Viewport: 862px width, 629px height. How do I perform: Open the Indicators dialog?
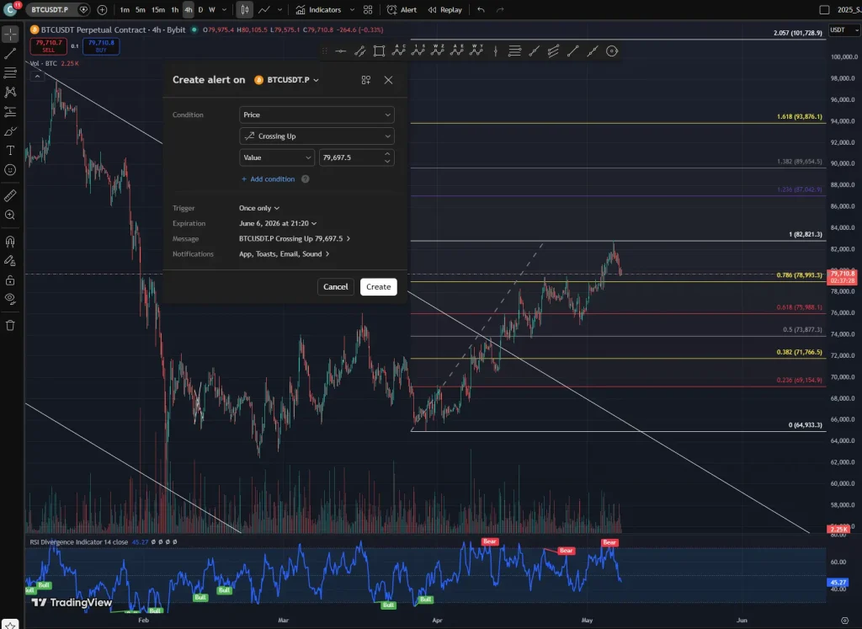point(318,10)
